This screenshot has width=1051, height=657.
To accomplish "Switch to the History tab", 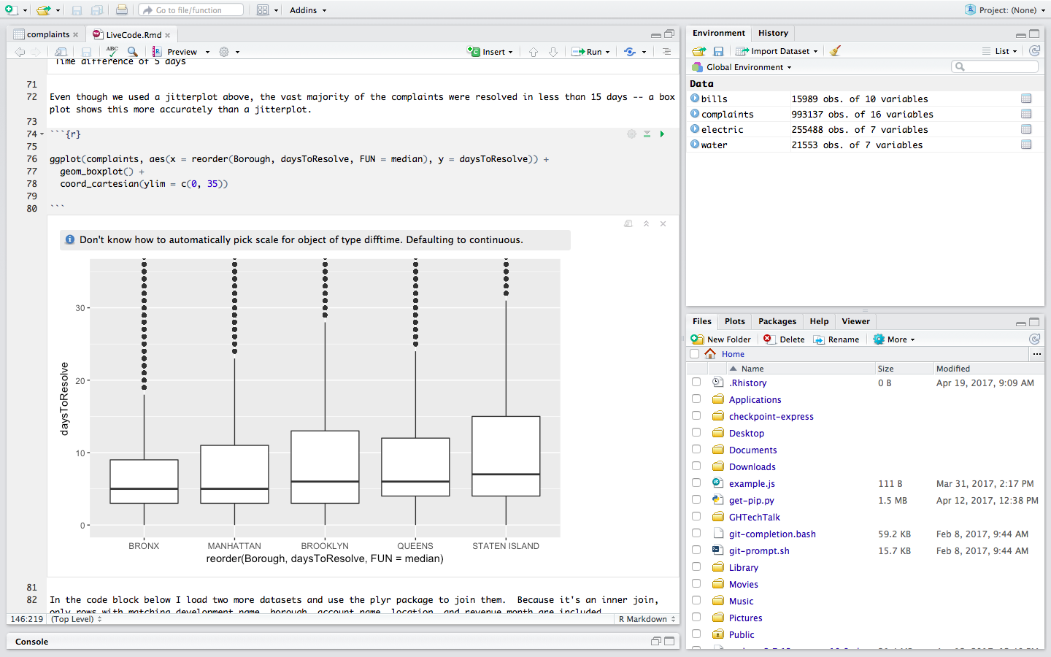I will click(x=773, y=33).
